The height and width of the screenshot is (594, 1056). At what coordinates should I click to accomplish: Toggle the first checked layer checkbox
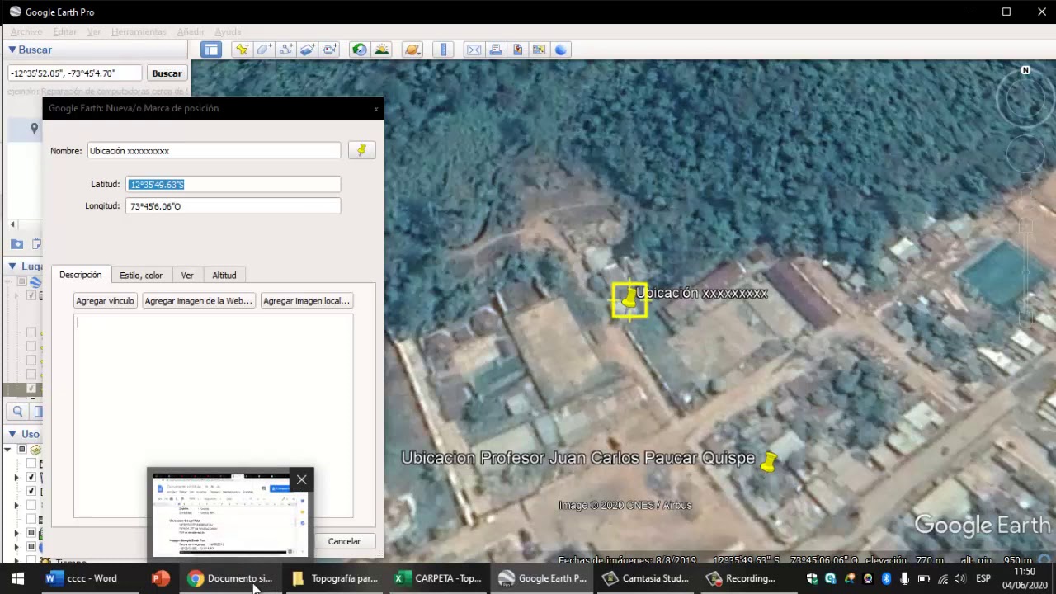click(x=31, y=477)
